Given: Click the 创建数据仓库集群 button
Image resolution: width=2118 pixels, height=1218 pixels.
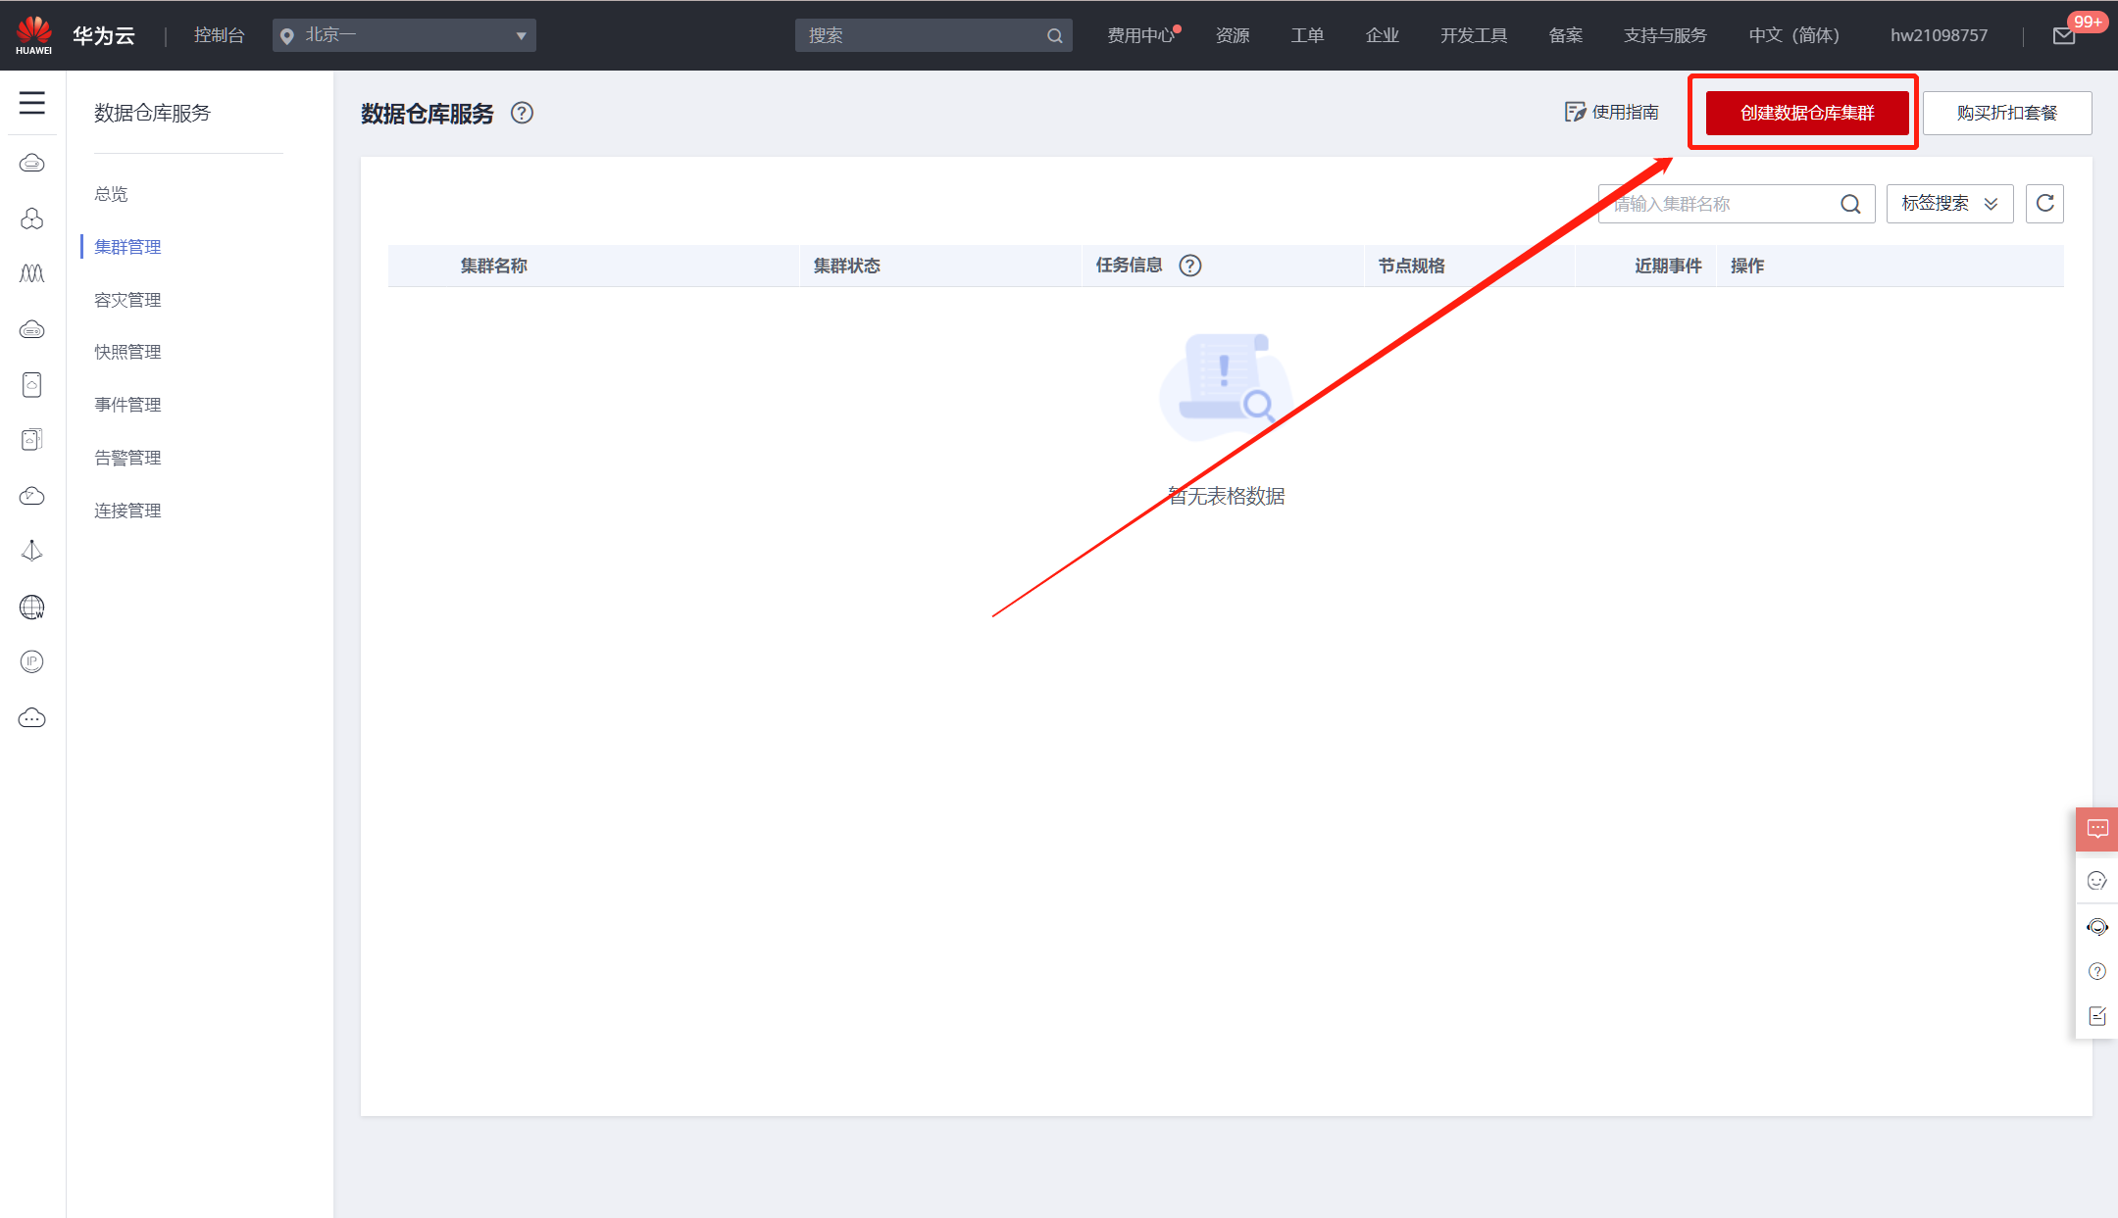Looking at the screenshot, I should click(x=1806, y=113).
